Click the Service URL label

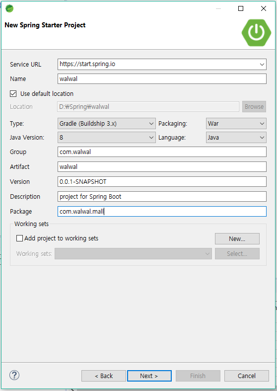point(25,64)
